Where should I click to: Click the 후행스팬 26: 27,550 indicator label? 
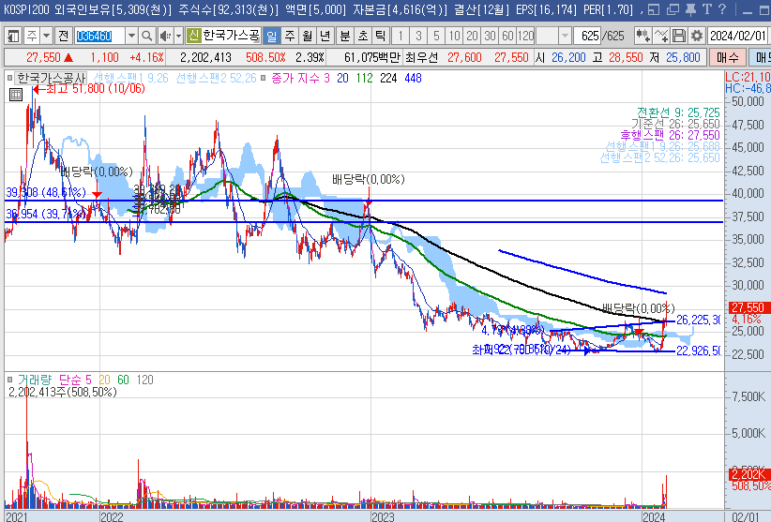point(670,135)
